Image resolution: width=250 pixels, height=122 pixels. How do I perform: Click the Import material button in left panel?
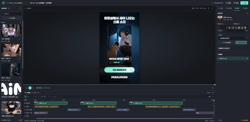[x=11, y=18]
